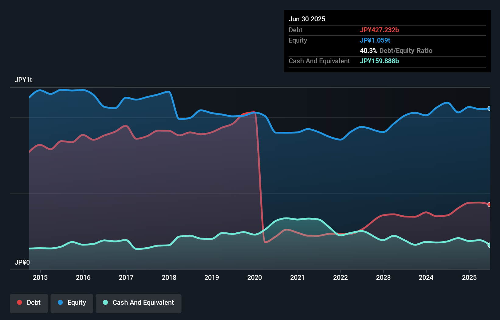The width and height of the screenshot is (500, 320).
Task: Click the 2023 x-axis label
Action: [x=383, y=277]
